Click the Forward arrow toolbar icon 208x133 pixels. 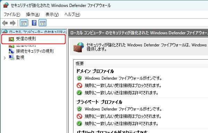(13, 23)
